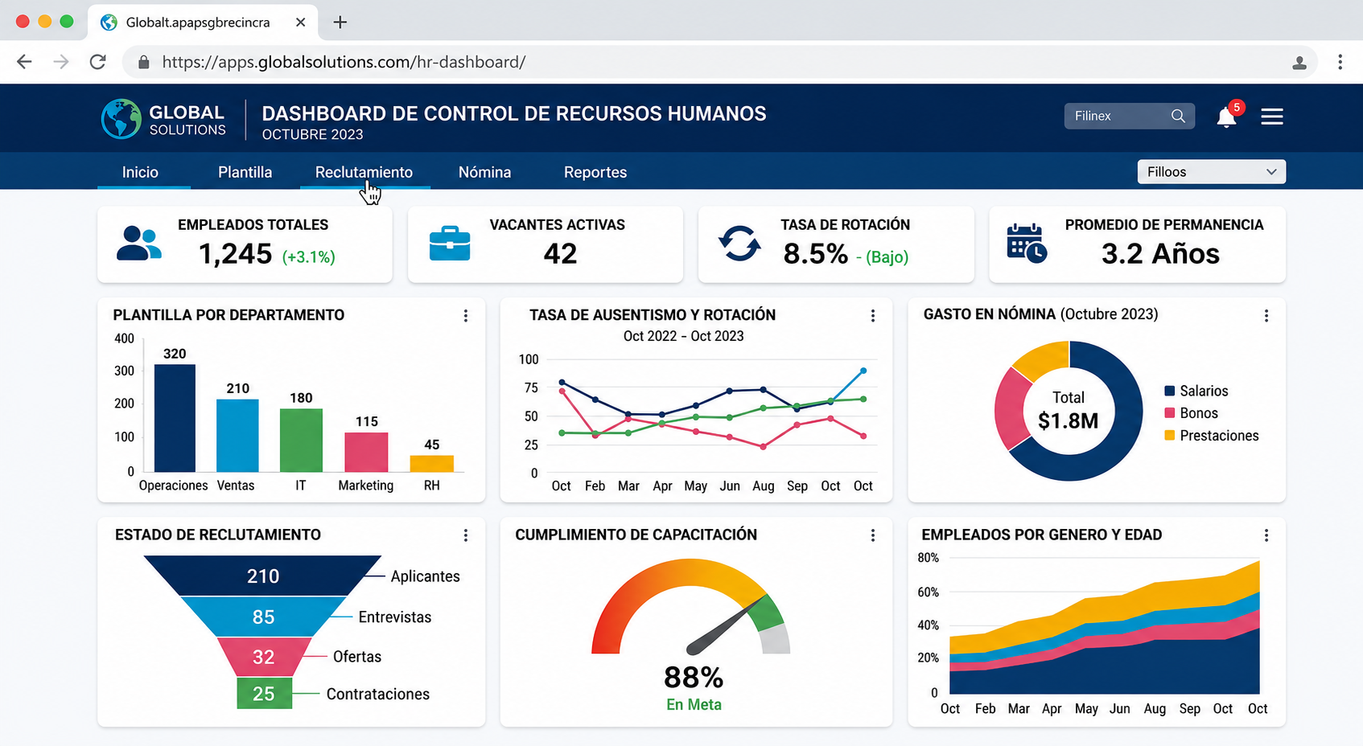Click the browser forward arrow

pos(61,62)
